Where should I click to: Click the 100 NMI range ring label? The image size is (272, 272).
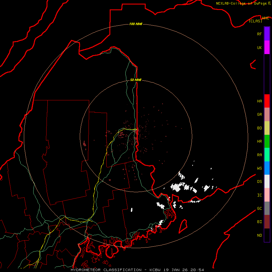click(136, 24)
